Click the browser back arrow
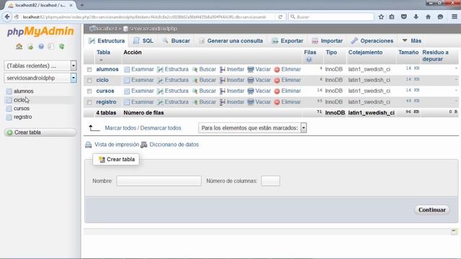The width and height of the screenshot is (461, 259). tap(7, 17)
